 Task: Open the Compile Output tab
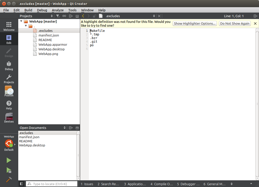coord(162,184)
